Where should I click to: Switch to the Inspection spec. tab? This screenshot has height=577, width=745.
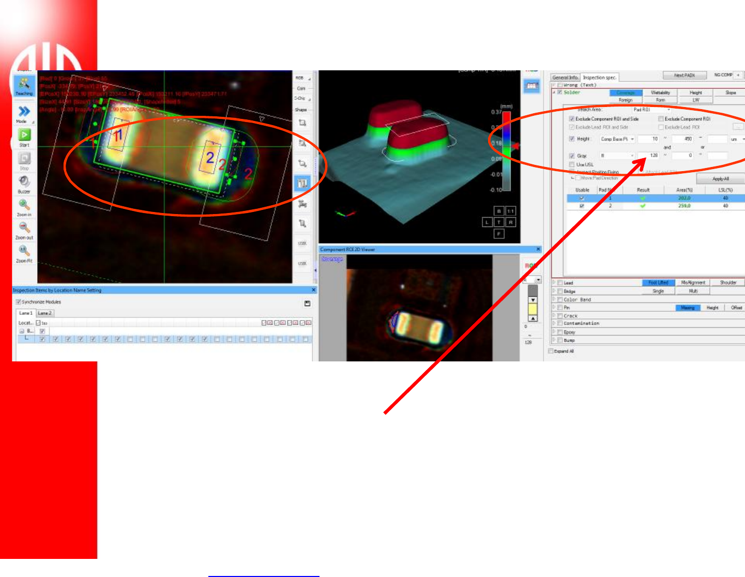tap(599, 78)
